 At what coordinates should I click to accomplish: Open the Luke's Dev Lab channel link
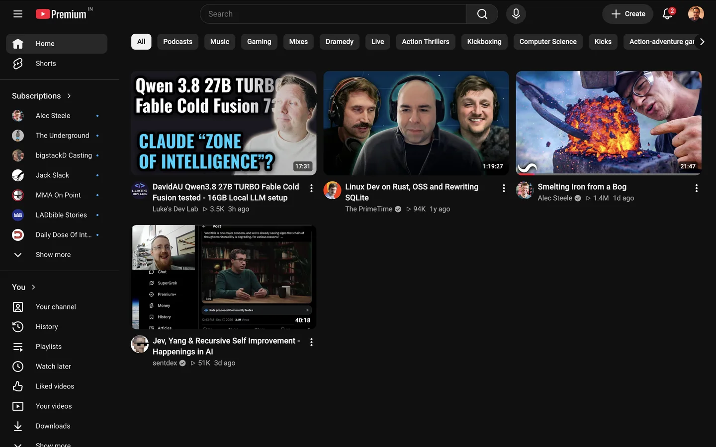(x=175, y=209)
